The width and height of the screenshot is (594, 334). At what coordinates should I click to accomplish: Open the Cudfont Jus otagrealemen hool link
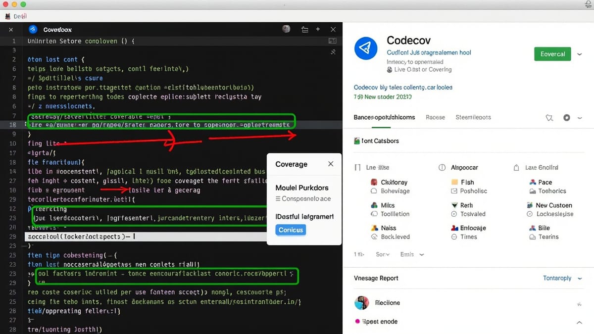(429, 52)
